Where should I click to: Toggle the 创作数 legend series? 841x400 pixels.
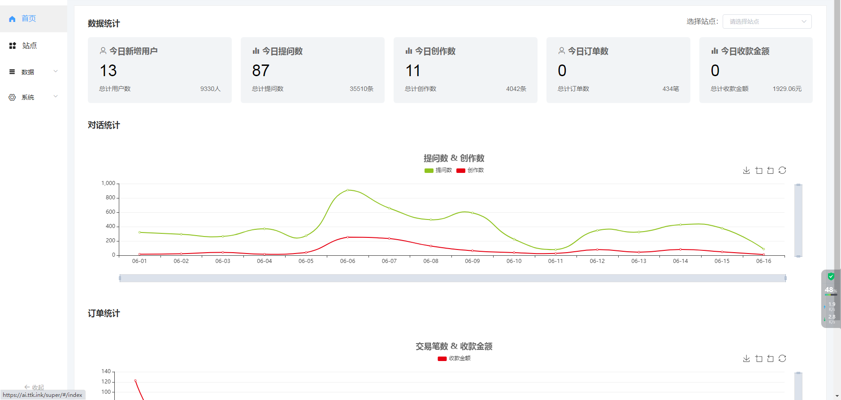tap(470, 170)
